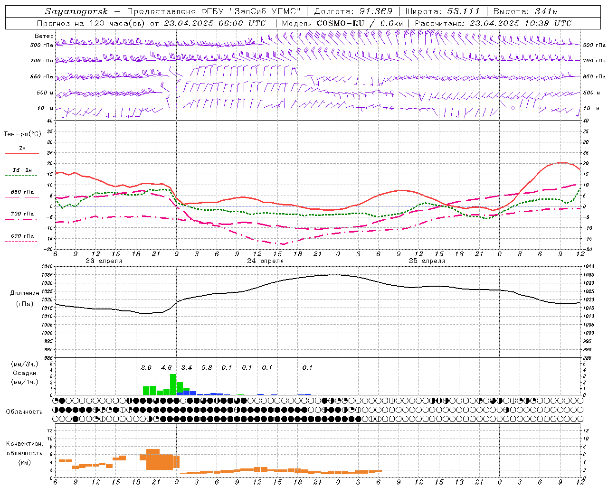Click the '(мм/3ч.)' precipitation unit label
The width and height of the screenshot is (608, 486).
25,364
